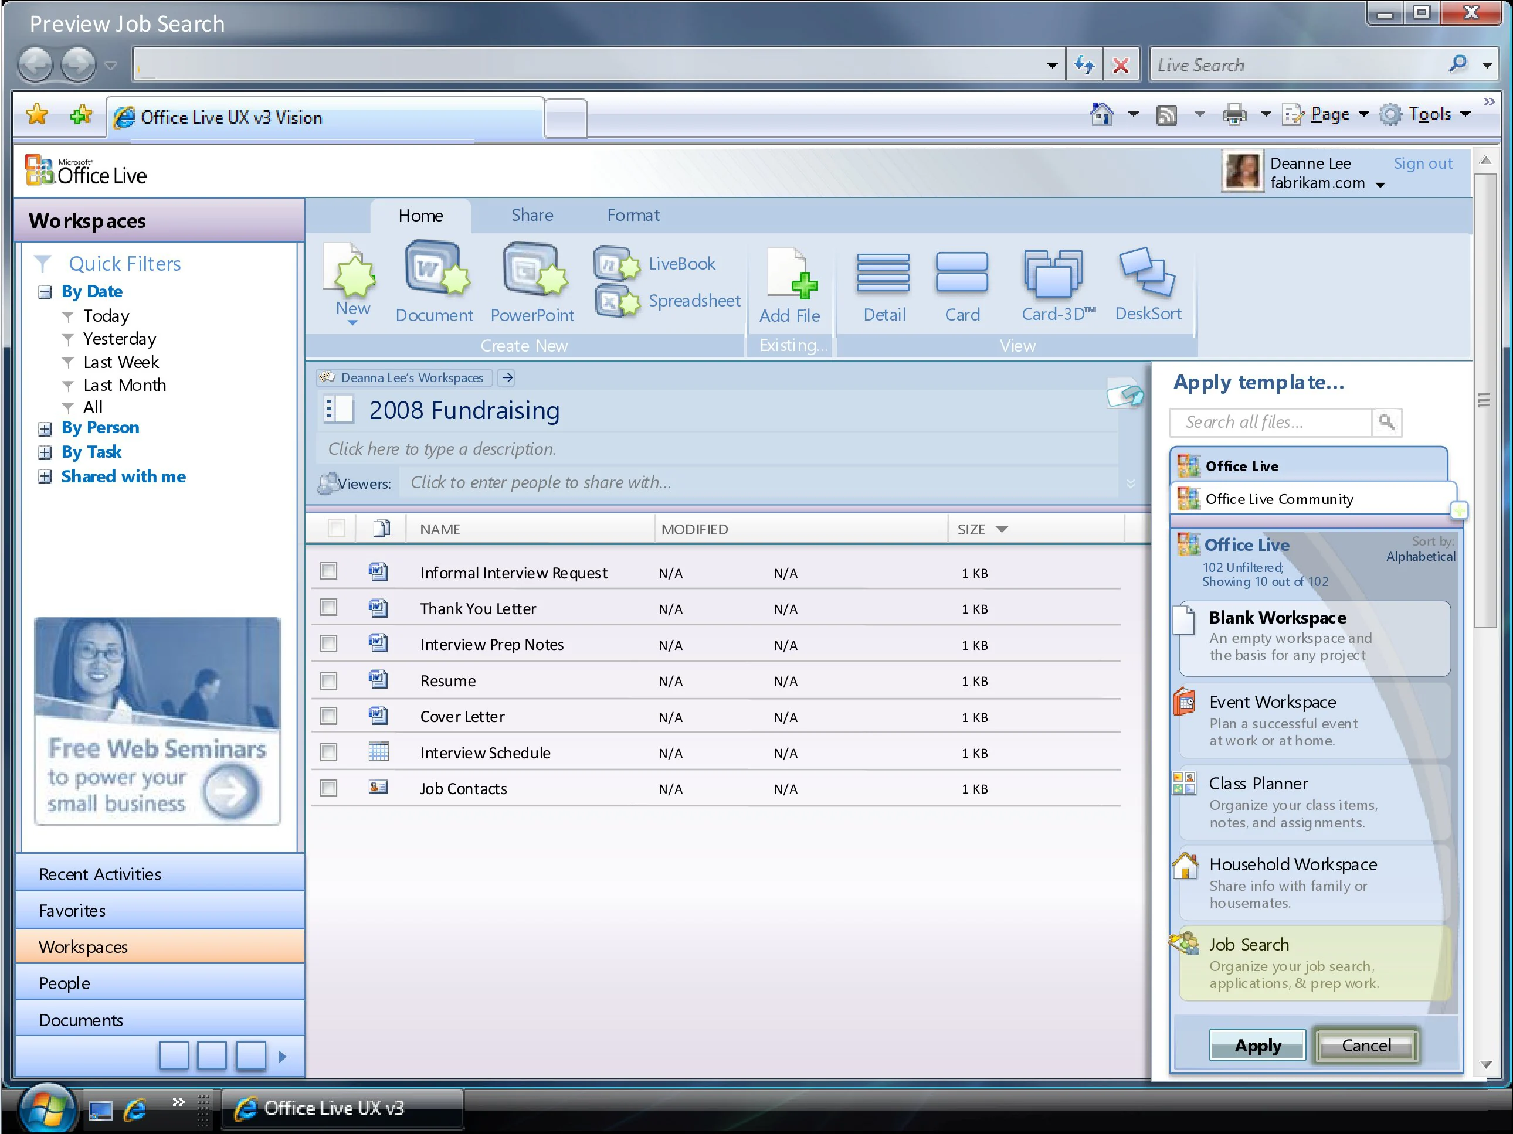Click the Add File icon
The width and height of the screenshot is (1513, 1134).
click(x=791, y=273)
